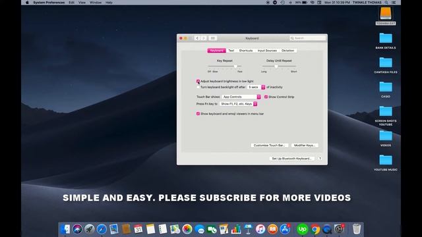Image resolution: width=422 pixels, height=237 pixels.
Task: Open the Window menu
Action: click(96, 3)
